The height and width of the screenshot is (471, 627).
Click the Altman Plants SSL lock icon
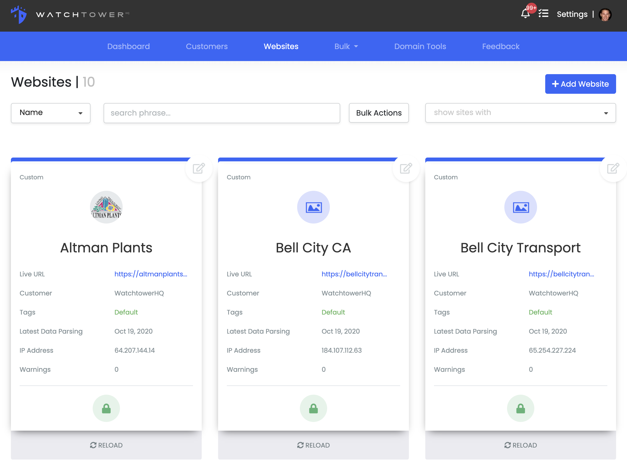point(106,408)
